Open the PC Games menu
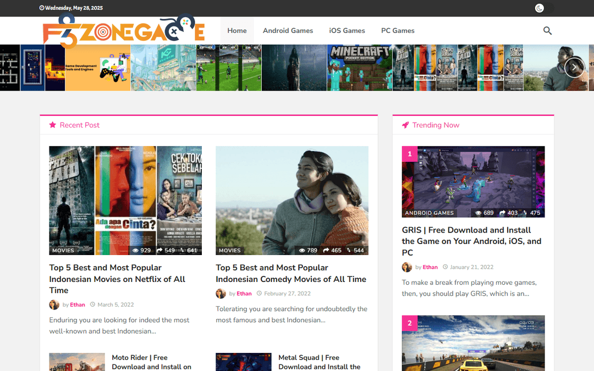The image size is (594, 371). [398, 31]
